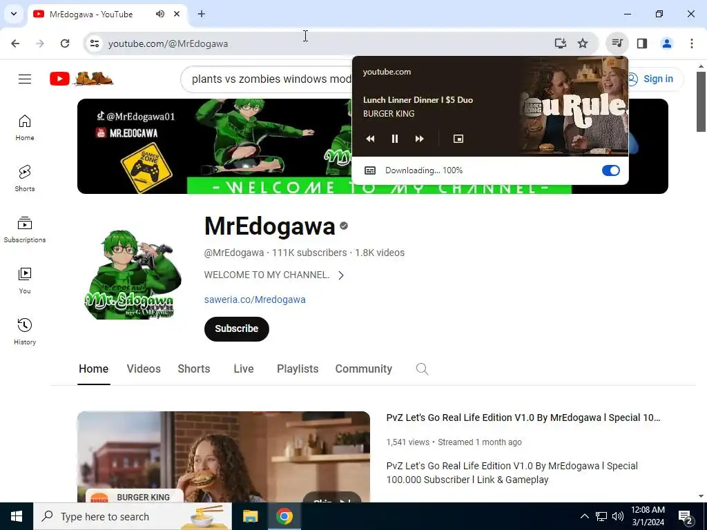Open File Explorer from the taskbar

pyautogui.click(x=250, y=516)
